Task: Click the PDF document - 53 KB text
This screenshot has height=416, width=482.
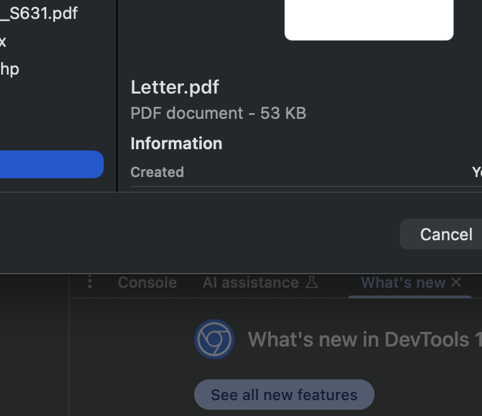Action: 218,113
